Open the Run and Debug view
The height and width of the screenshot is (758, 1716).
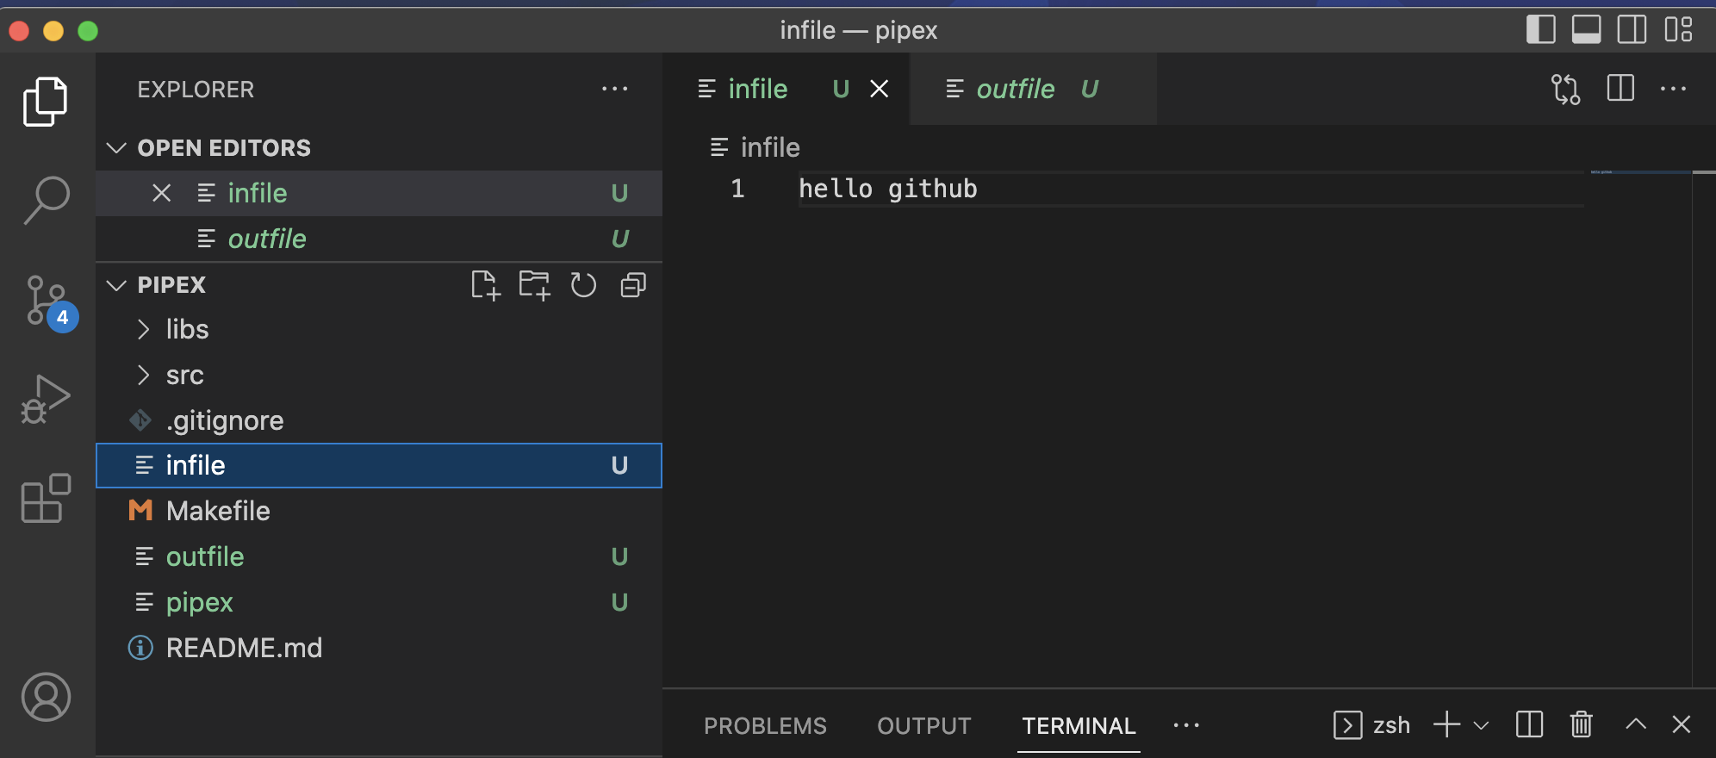pos(46,399)
